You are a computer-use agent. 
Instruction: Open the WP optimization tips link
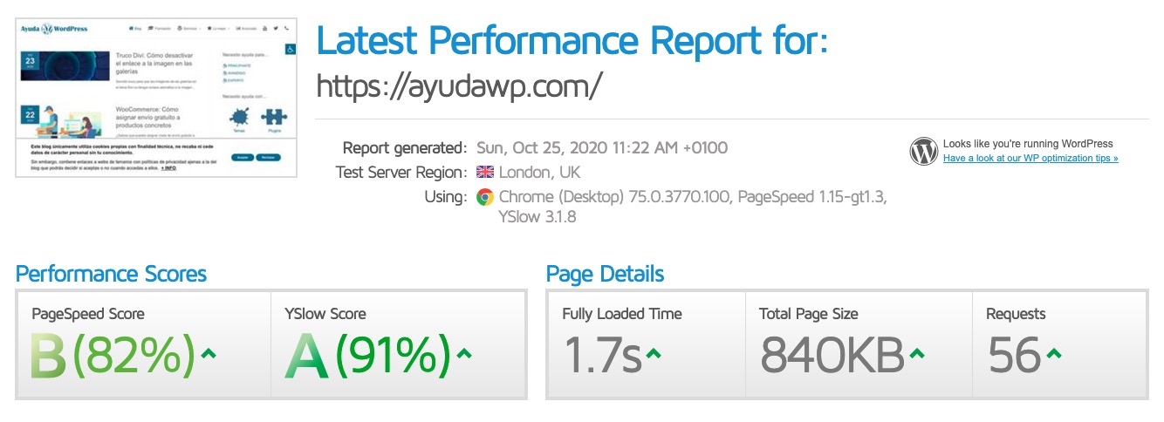[x=1030, y=159]
